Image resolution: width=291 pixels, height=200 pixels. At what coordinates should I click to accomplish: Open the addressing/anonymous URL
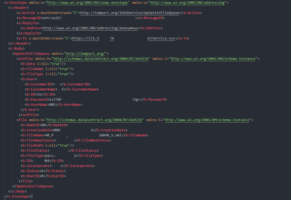click(90, 28)
